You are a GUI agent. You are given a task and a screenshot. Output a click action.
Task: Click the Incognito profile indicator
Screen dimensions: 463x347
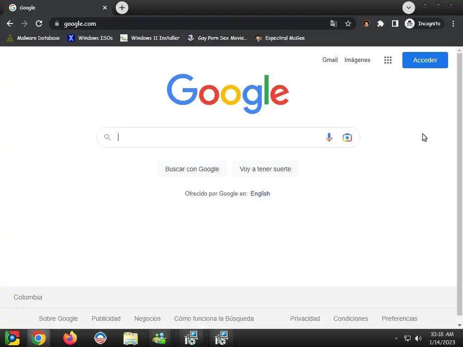click(423, 23)
